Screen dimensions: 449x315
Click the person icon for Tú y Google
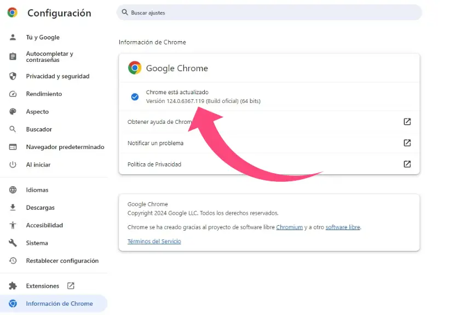click(13, 37)
